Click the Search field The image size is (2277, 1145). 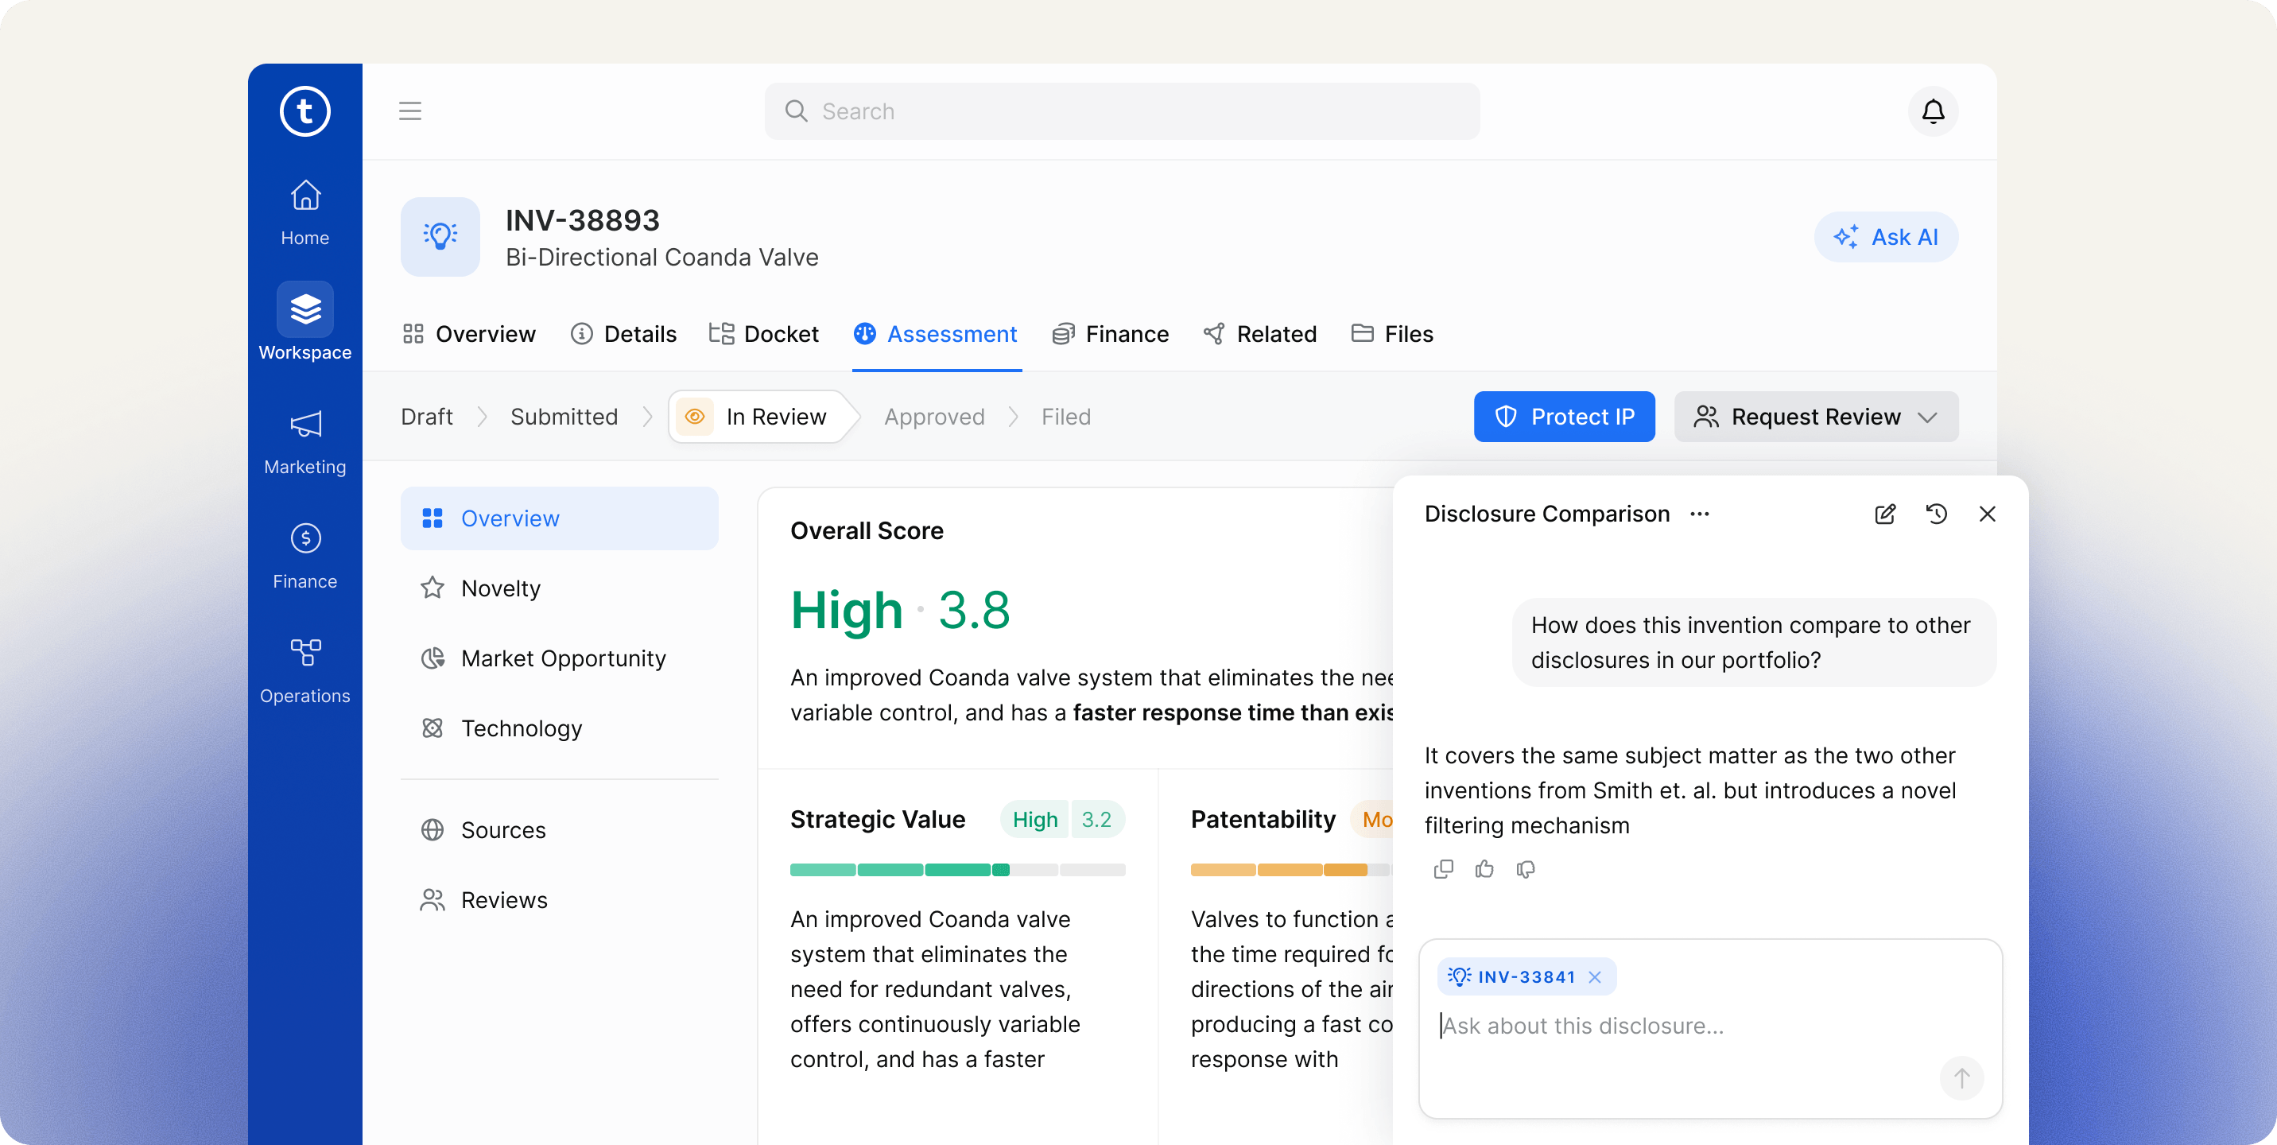(1122, 111)
